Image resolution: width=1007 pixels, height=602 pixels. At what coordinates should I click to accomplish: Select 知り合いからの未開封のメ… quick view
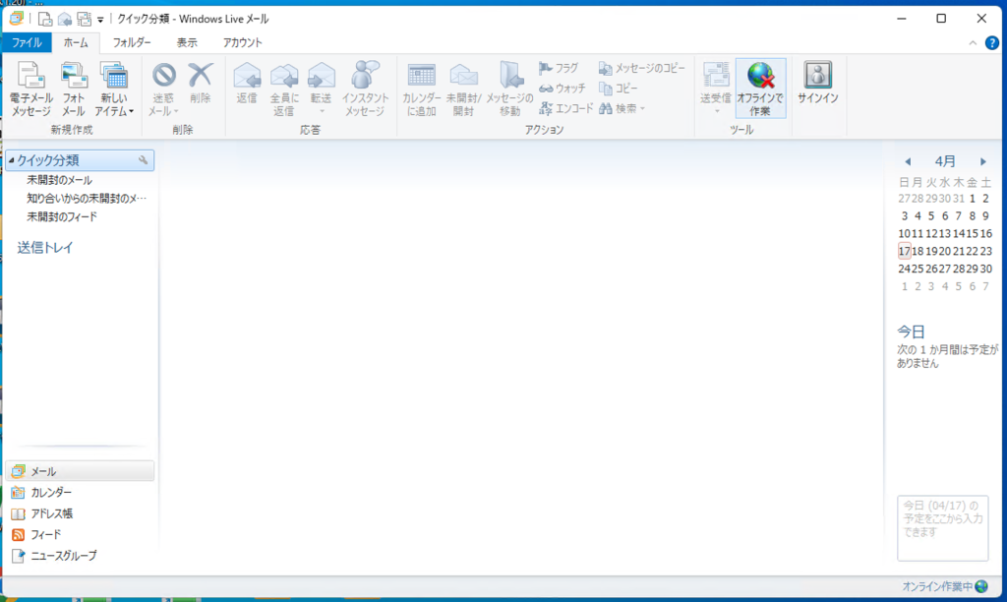[87, 199]
